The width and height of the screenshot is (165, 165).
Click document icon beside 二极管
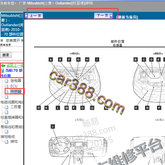pos(7,107)
